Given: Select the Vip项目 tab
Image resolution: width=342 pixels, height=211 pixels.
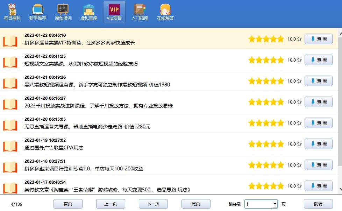Looking at the screenshot, I should (114, 12).
